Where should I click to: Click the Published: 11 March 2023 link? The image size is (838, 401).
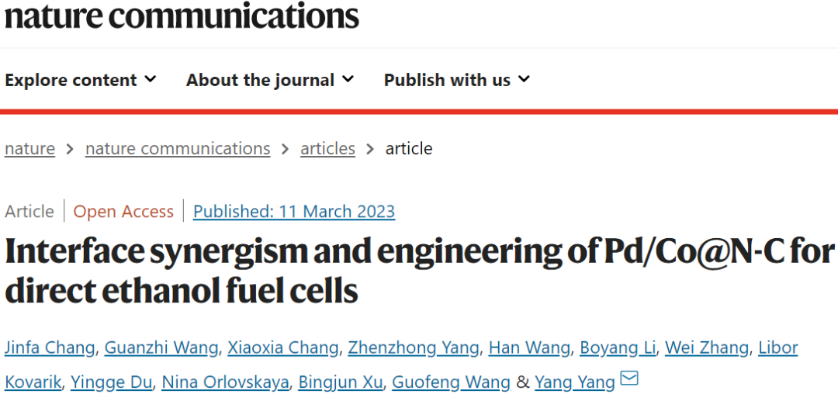tap(294, 212)
